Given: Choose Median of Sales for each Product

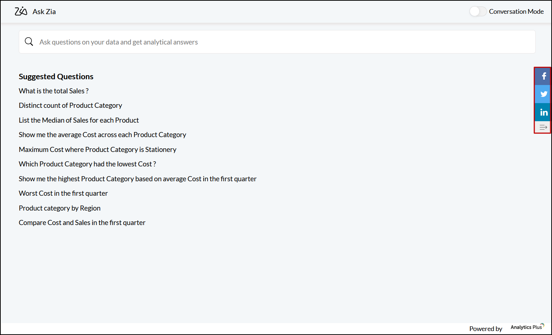Looking at the screenshot, I should pos(78,120).
